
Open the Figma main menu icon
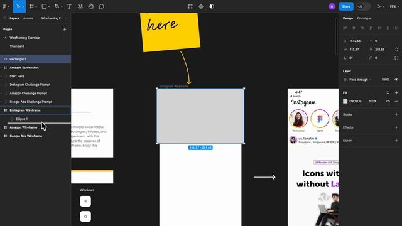4,6
